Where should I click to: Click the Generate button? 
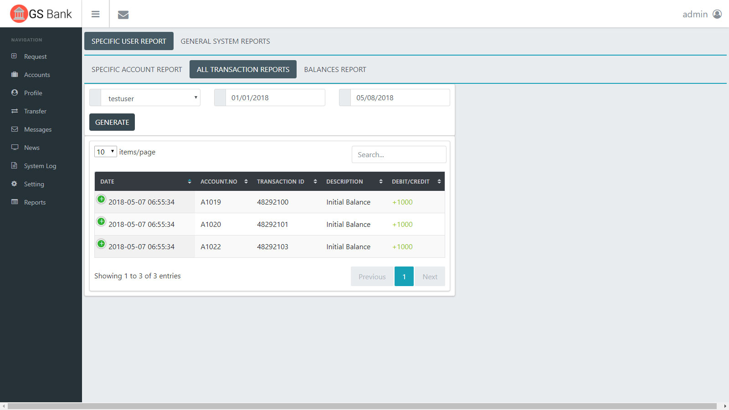click(112, 122)
